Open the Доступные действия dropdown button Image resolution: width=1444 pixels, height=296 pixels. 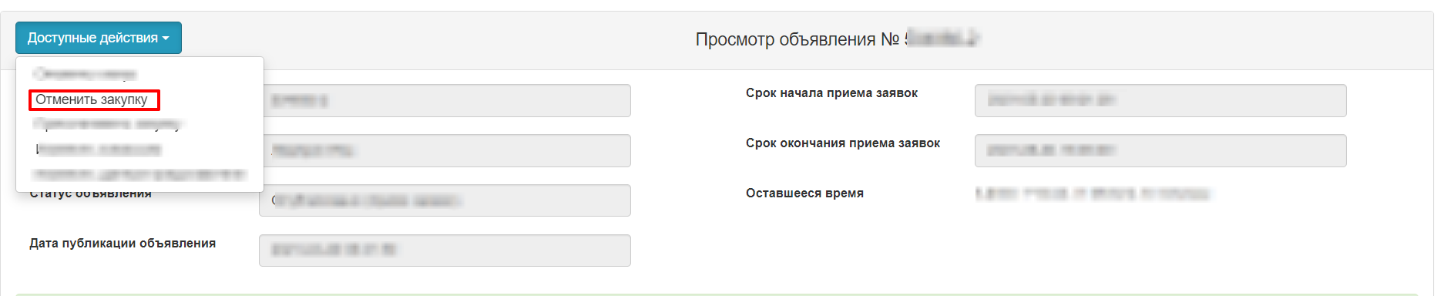pos(99,38)
